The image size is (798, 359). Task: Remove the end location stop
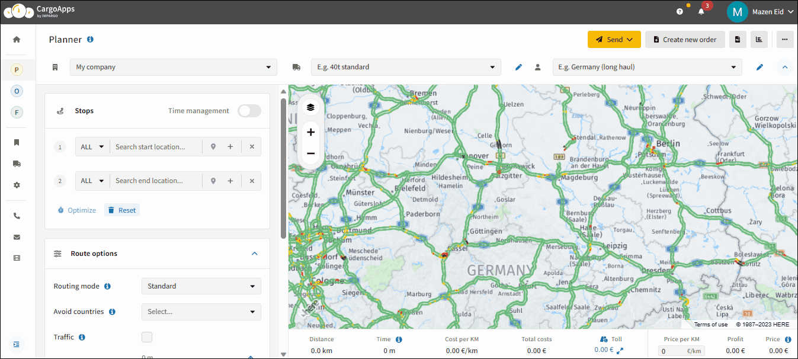252,181
